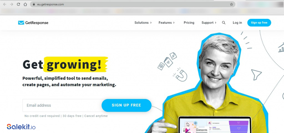
Task: Click the large SIGN UP FREE button
Action: pos(126,105)
